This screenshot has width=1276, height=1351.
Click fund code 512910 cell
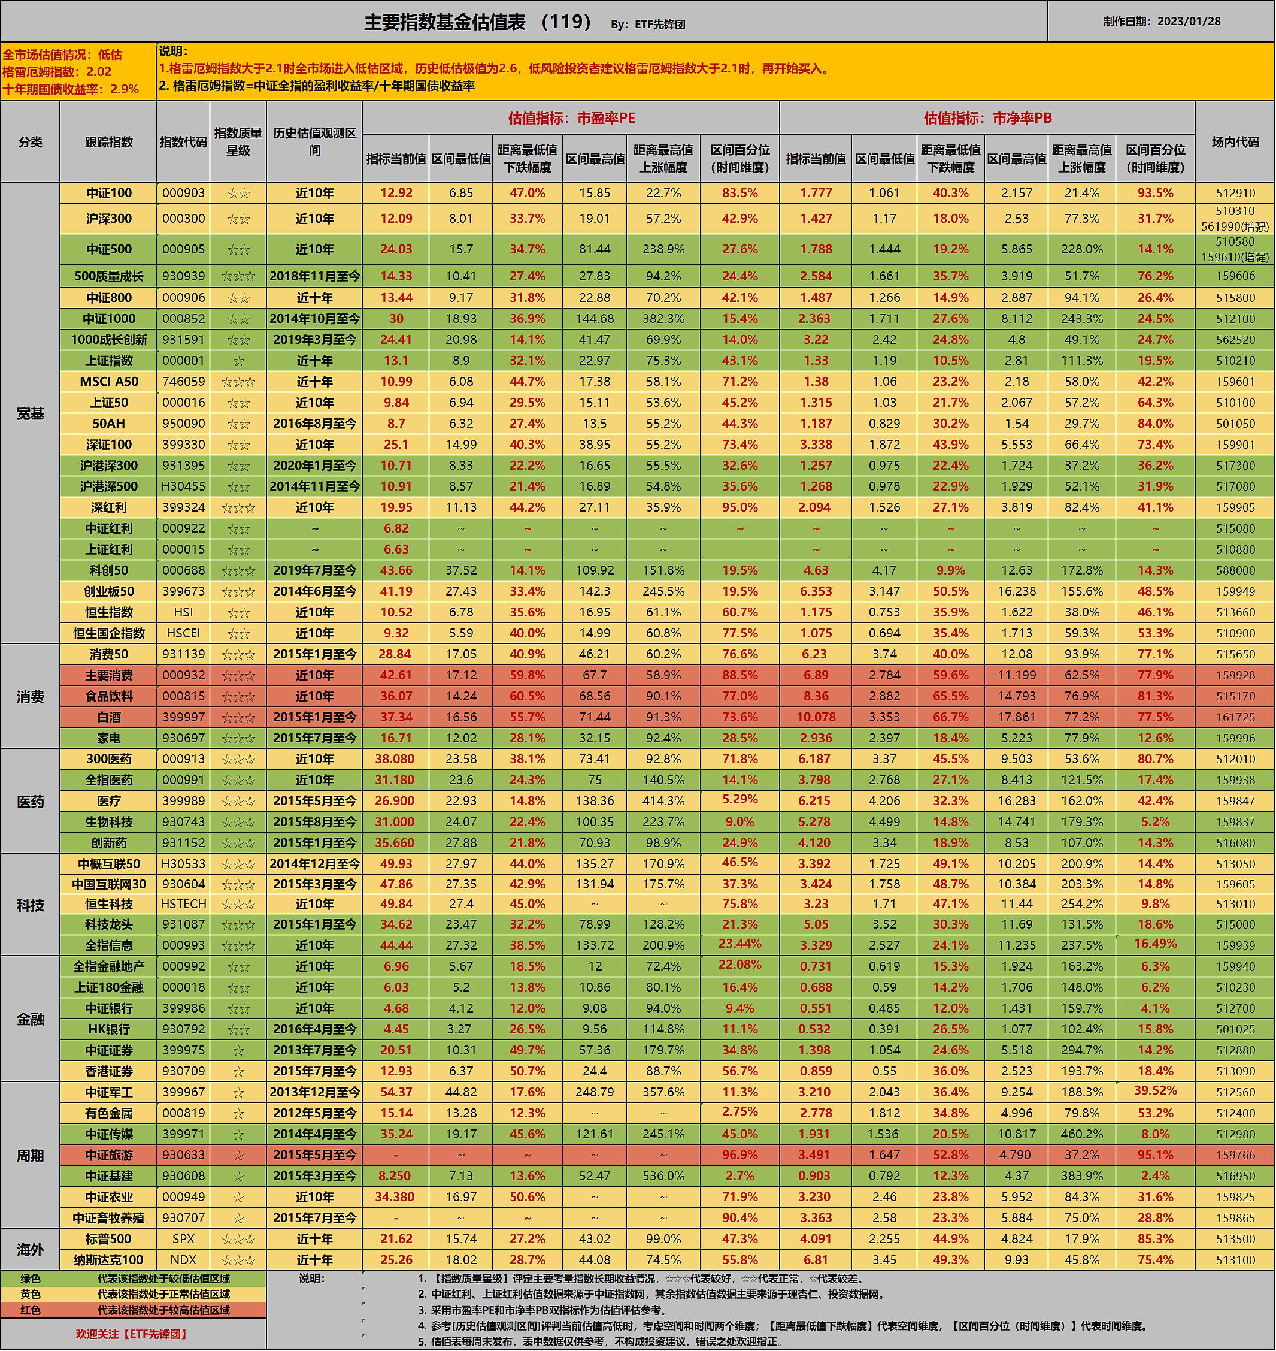1235,194
